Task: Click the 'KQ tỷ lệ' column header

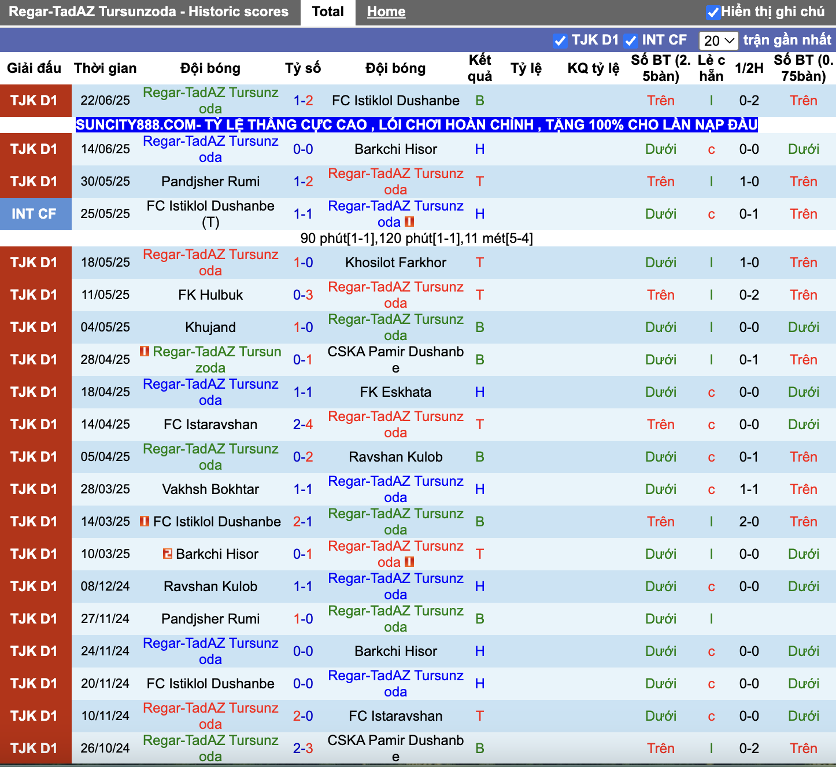Action: pos(593,68)
